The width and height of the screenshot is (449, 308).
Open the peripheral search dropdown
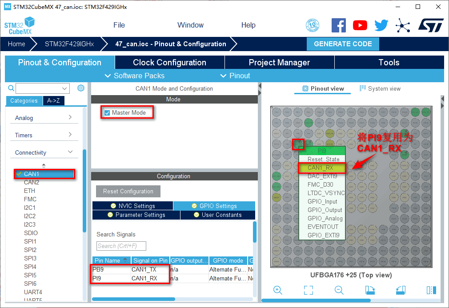65,88
